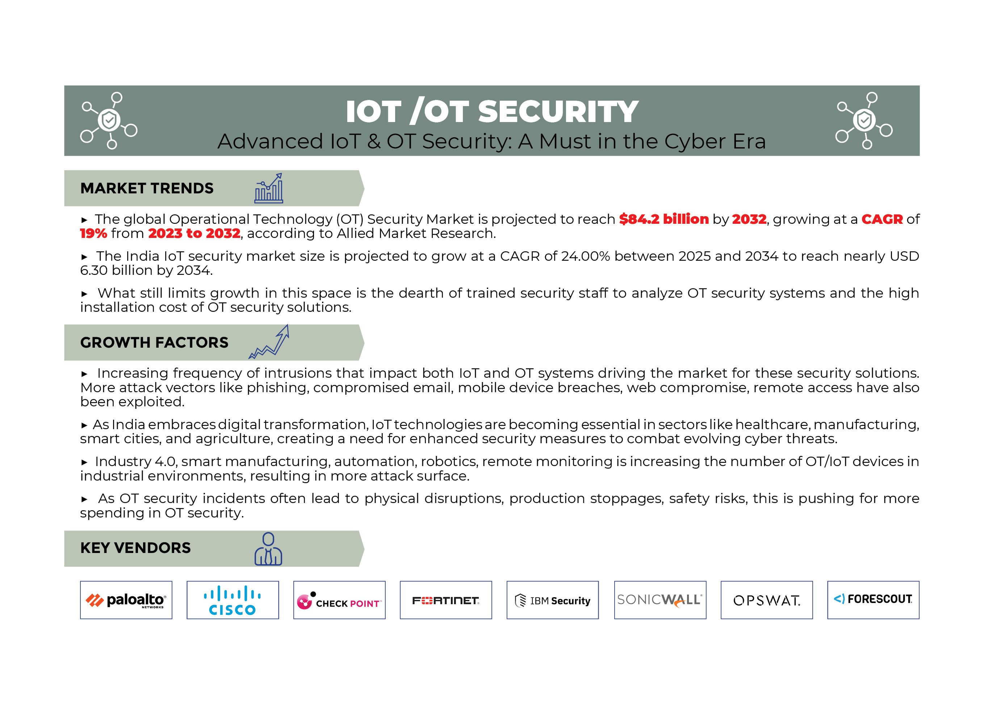The height and width of the screenshot is (725, 984).
Task: Select the Check Point vendor logo
Action: click(339, 600)
